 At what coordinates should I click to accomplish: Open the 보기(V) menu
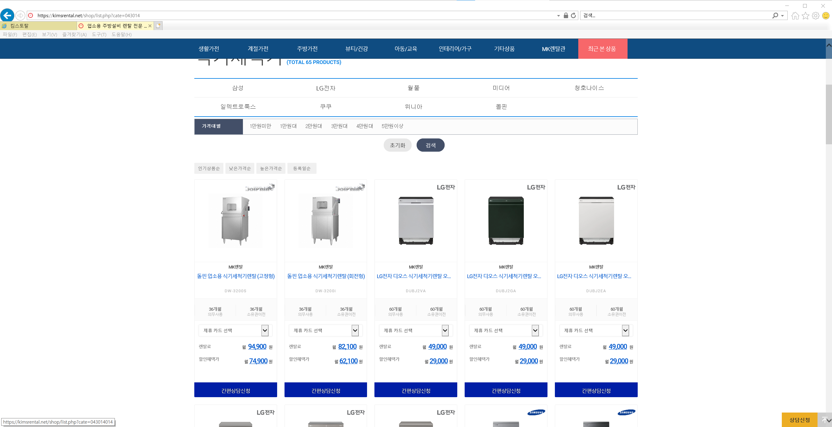(49, 34)
